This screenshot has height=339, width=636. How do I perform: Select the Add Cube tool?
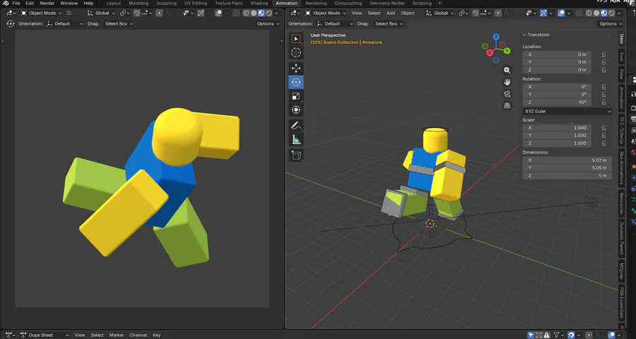[x=296, y=155]
